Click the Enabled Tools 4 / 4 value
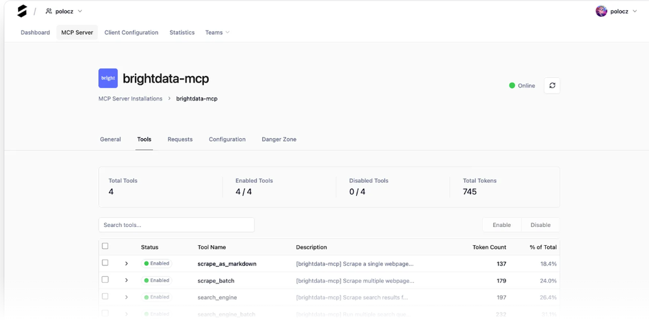The width and height of the screenshot is (649, 323). click(244, 192)
